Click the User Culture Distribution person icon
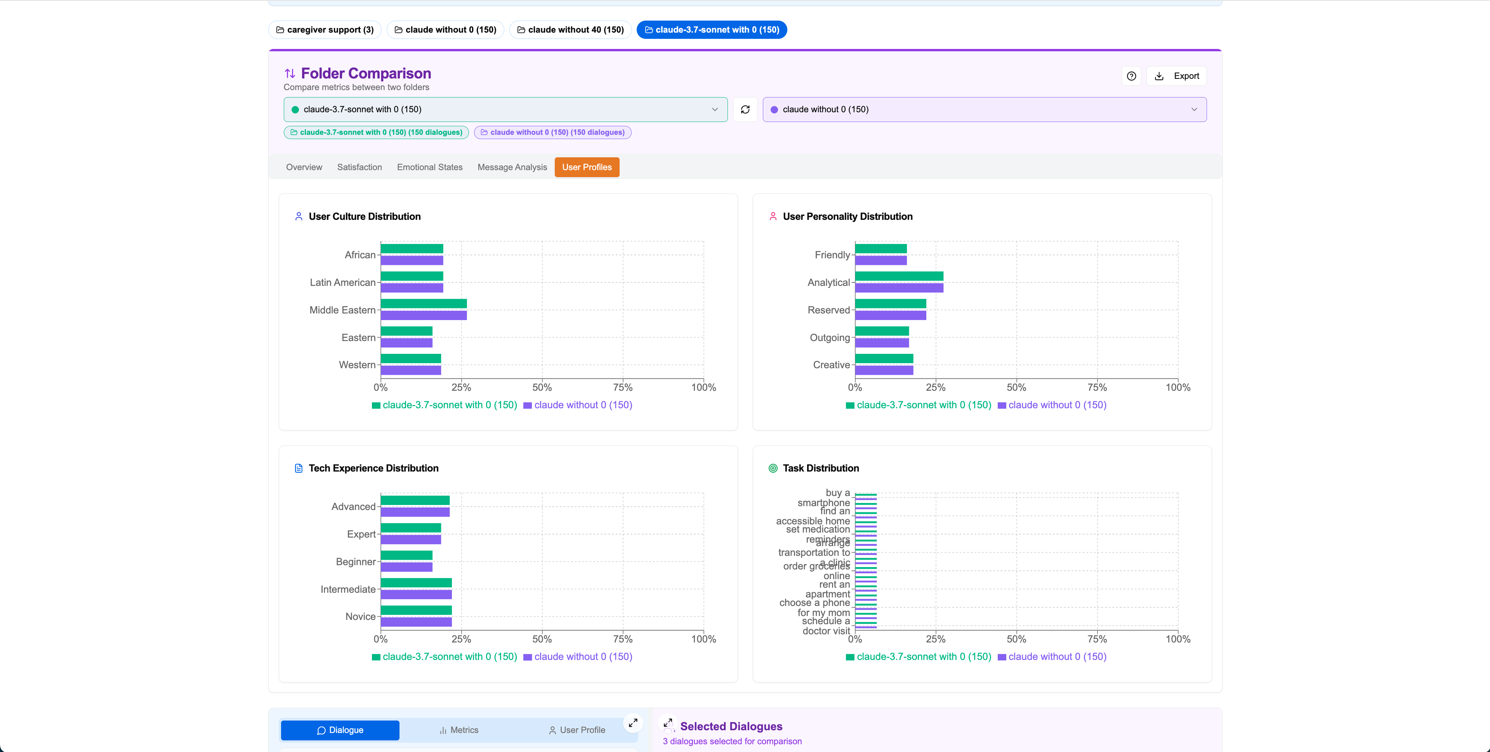 pos(299,216)
